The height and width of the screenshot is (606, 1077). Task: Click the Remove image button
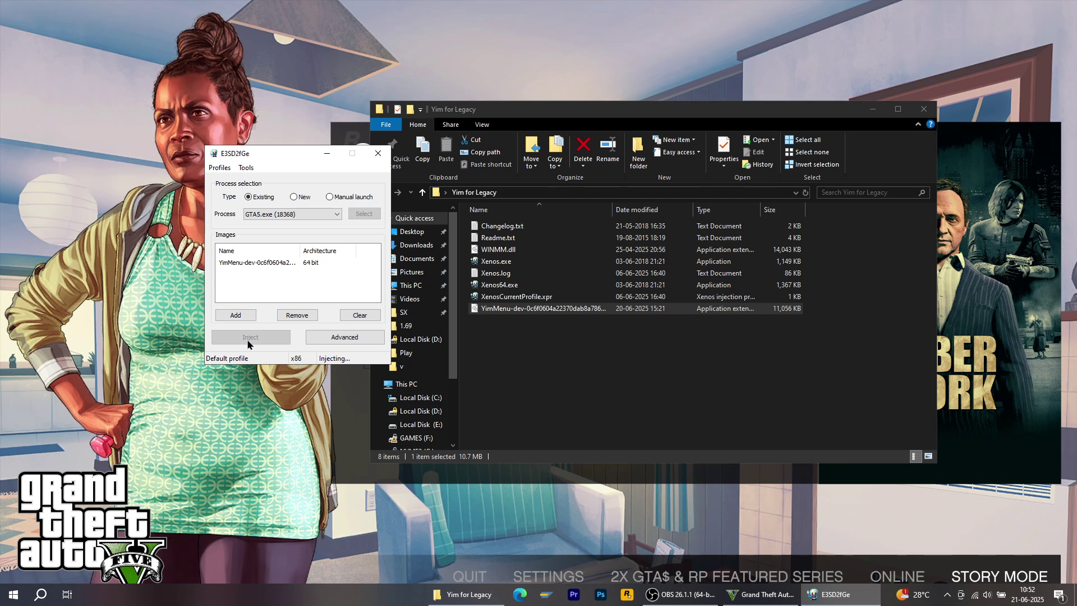point(297,315)
